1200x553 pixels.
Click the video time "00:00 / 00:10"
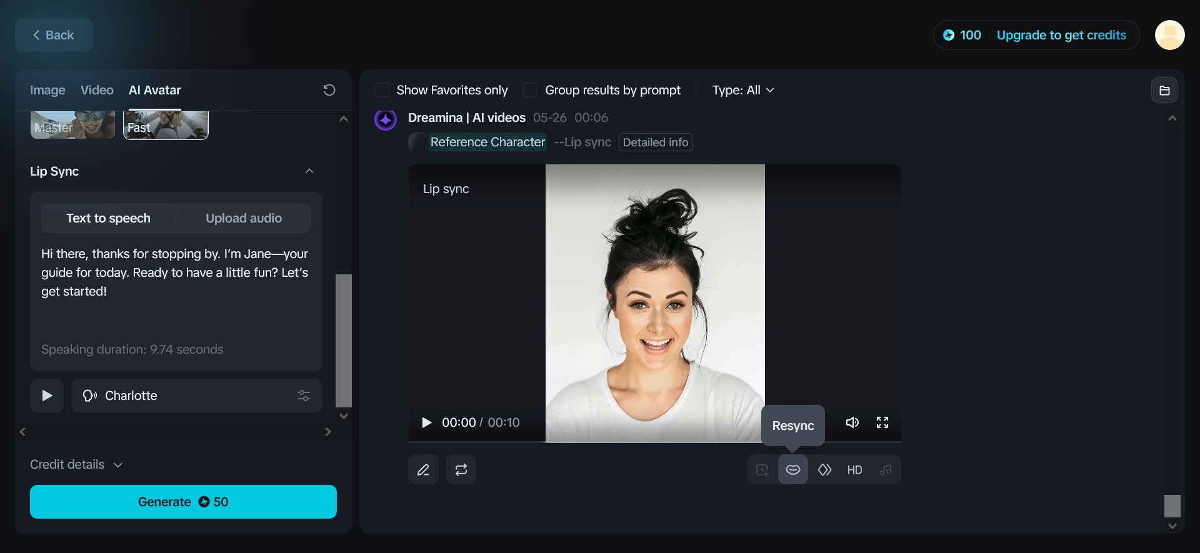[x=481, y=422]
